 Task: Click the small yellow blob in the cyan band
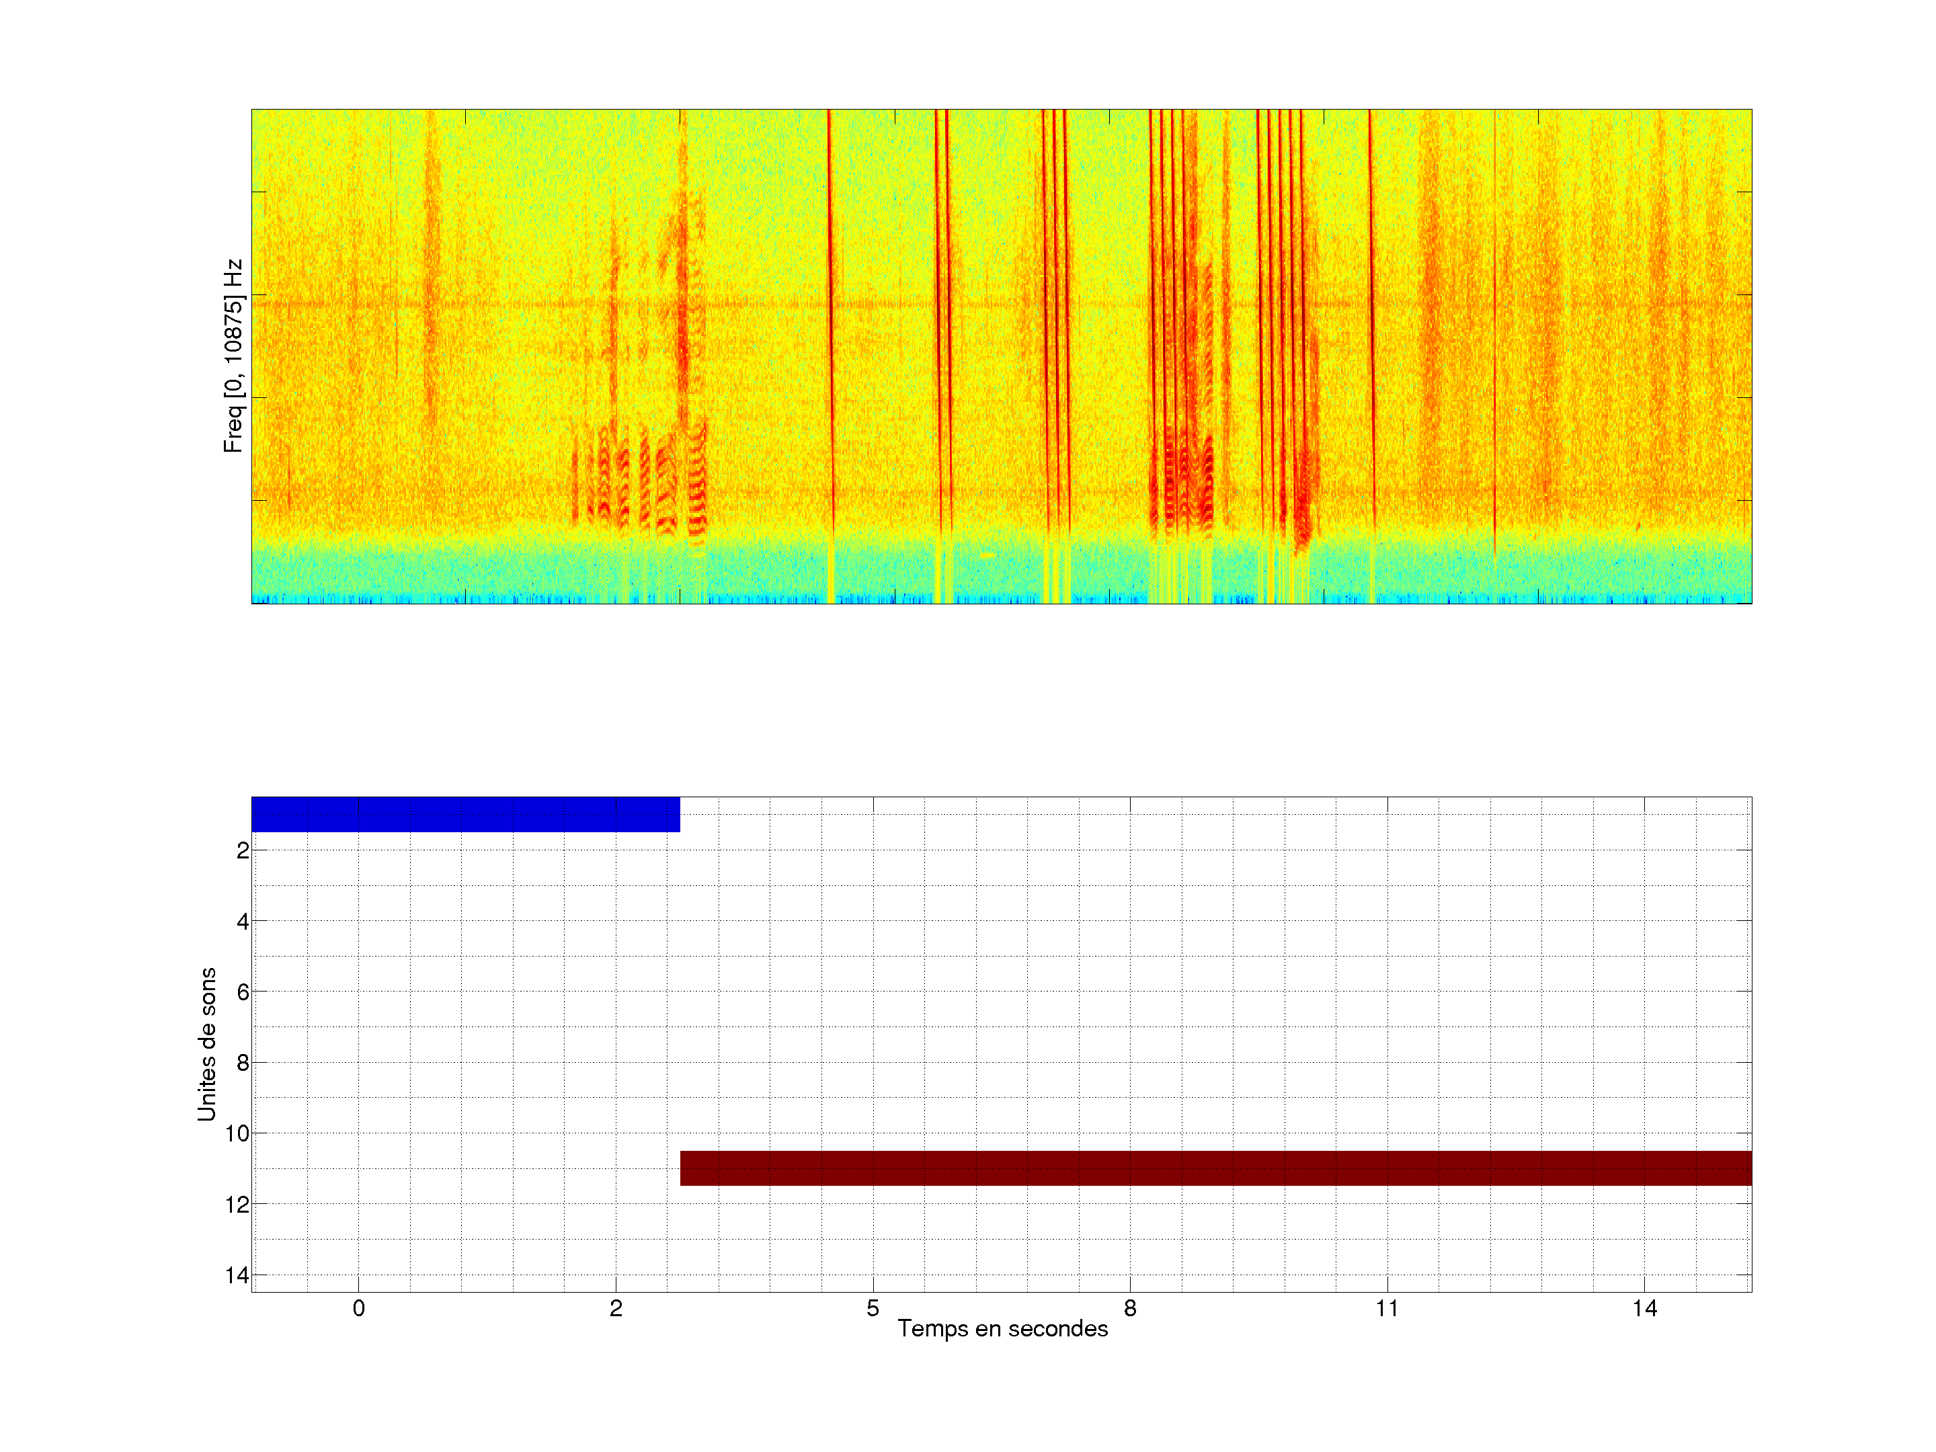pyautogui.click(x=987, y=555)
